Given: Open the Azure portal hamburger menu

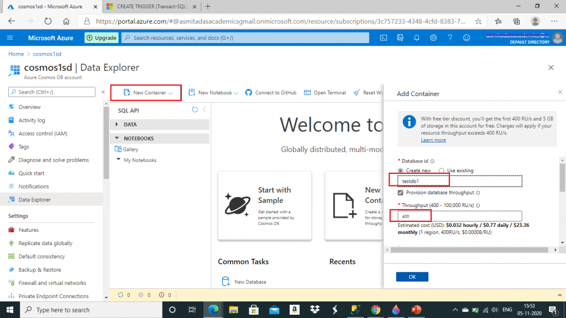Looking at the screenshot, I should click(10, 38).
